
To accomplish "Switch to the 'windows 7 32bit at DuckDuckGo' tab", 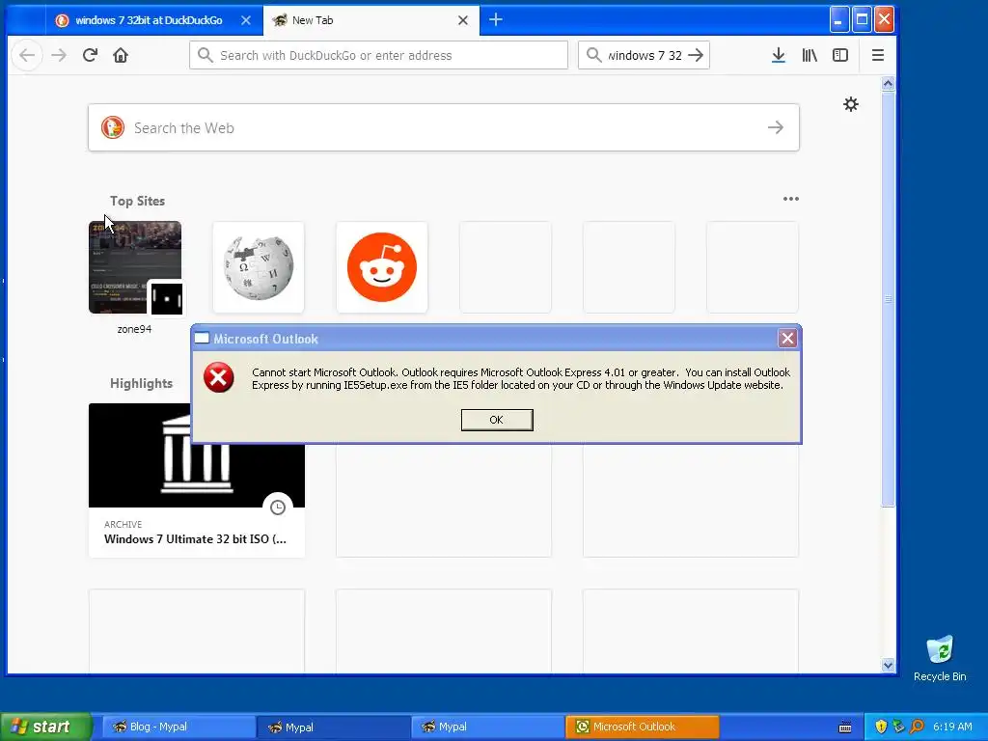I will point(148,20).
